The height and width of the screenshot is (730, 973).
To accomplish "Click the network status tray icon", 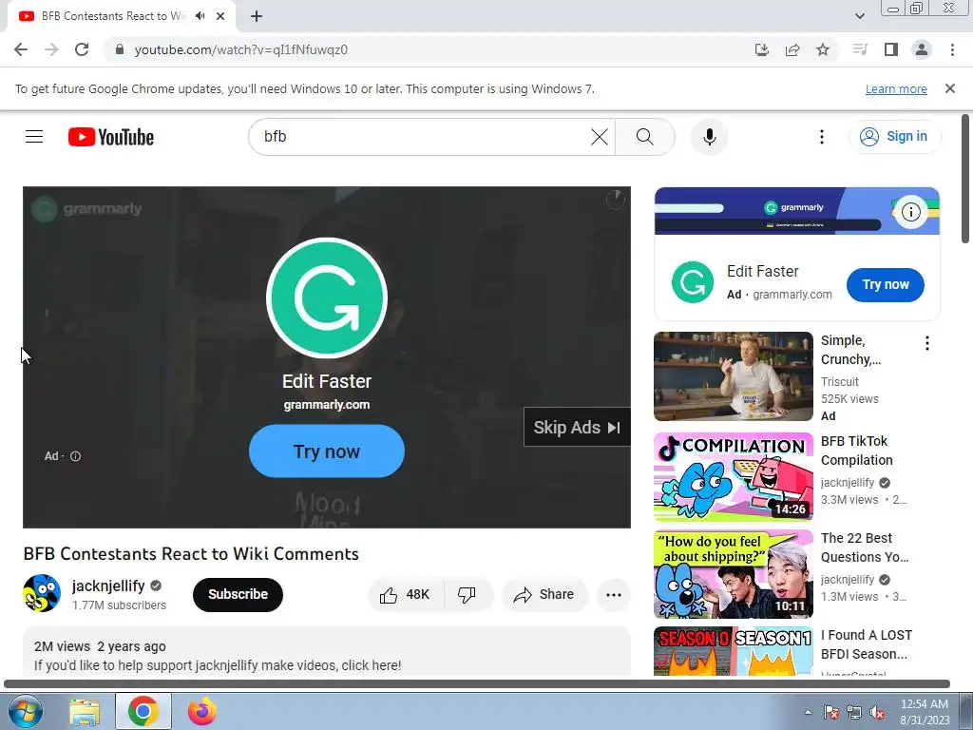I will pyautogui.click(x=854, y=713).
